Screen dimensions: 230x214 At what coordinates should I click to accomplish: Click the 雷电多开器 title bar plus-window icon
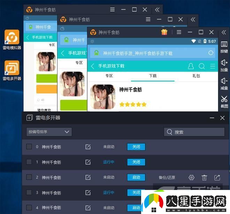29,118
